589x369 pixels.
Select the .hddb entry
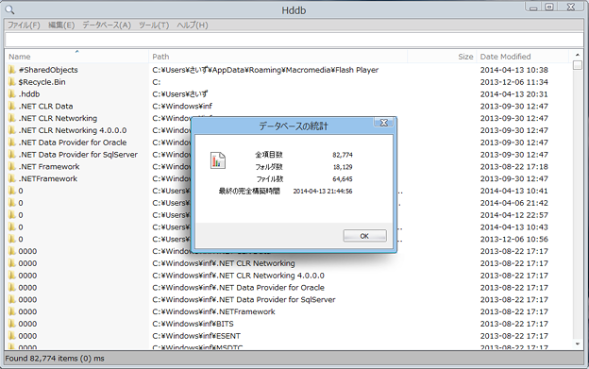coord(29,94)
